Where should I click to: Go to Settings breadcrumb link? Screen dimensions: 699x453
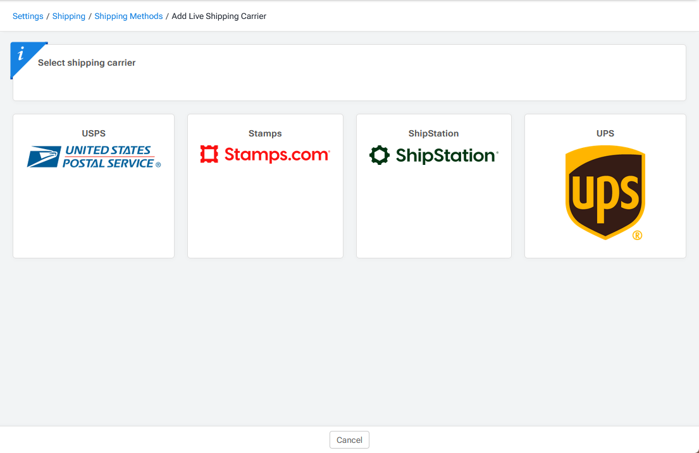tap(28, 16)
